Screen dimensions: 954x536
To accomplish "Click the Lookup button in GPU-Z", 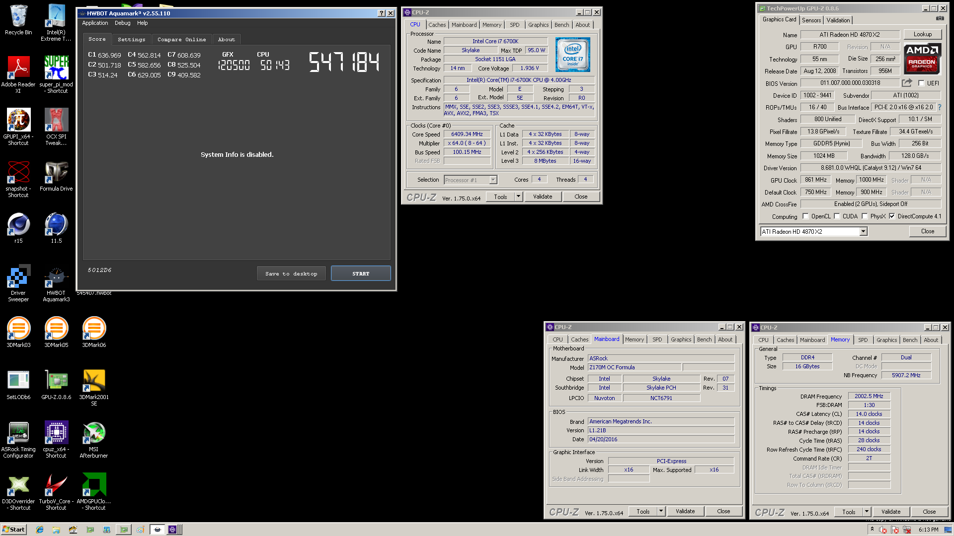I will point(922,34).
